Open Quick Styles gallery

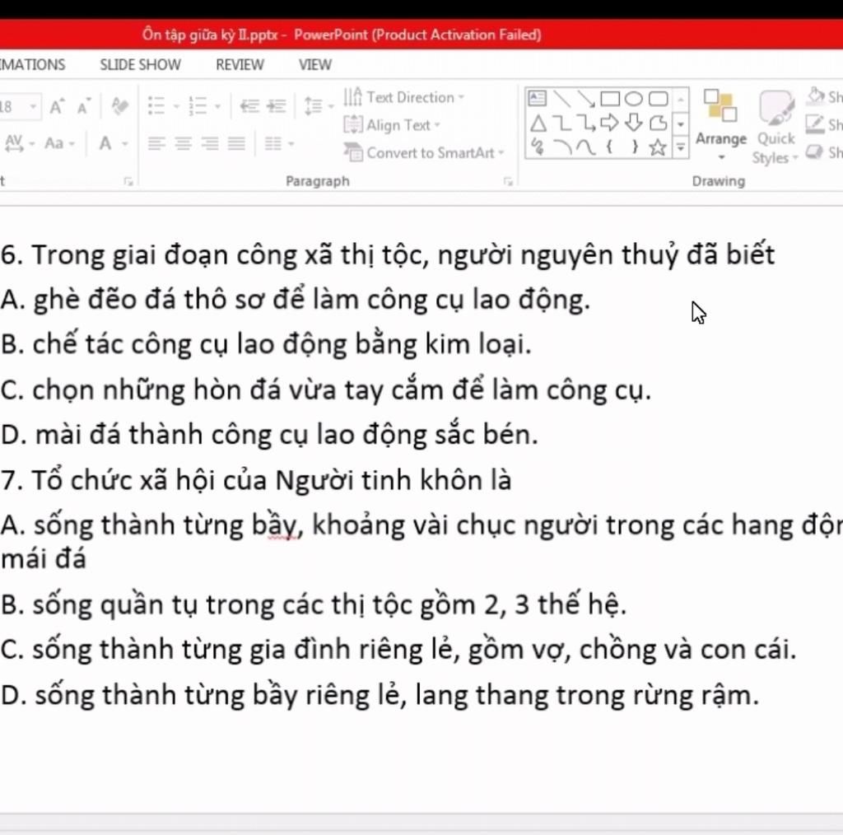775,127
